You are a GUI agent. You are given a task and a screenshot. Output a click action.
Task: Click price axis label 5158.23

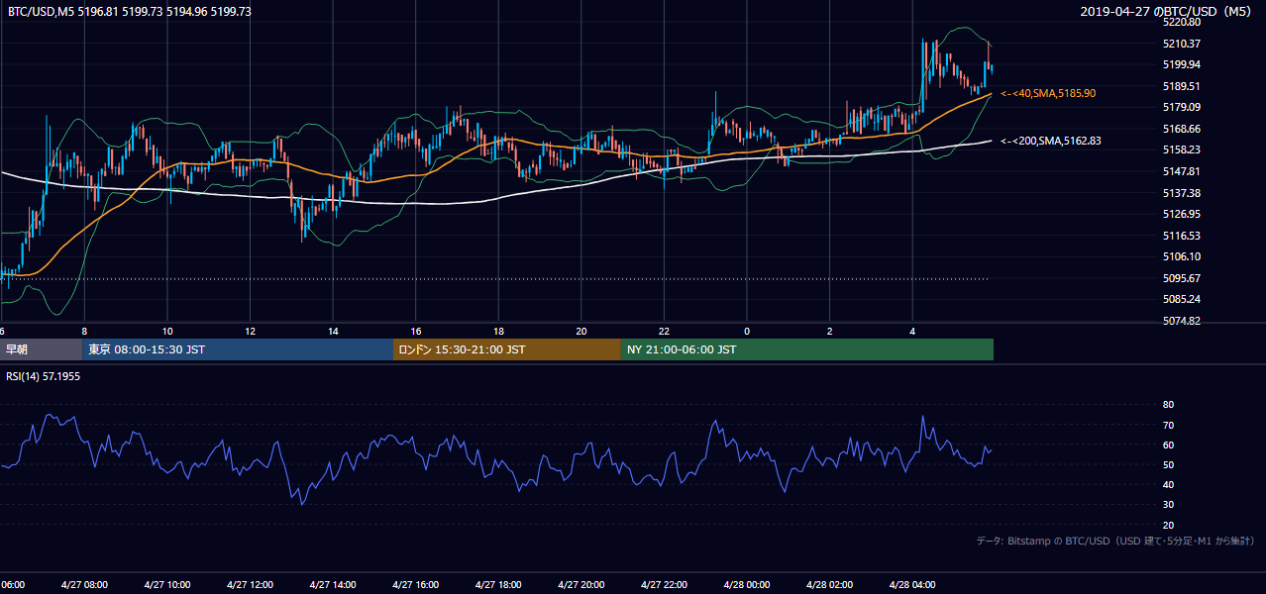tap(1181, 149)
